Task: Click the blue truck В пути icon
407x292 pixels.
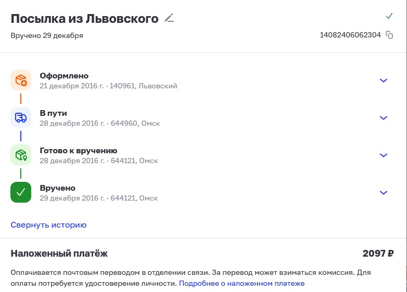Action: click(x=21, y=117)
